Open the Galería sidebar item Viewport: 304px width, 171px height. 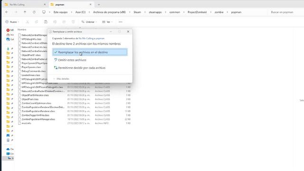point(10,39)
